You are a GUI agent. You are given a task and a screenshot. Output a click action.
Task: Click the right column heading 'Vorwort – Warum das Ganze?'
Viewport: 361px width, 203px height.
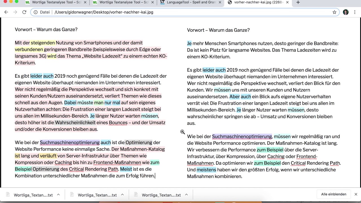click(x=218, y=30)
